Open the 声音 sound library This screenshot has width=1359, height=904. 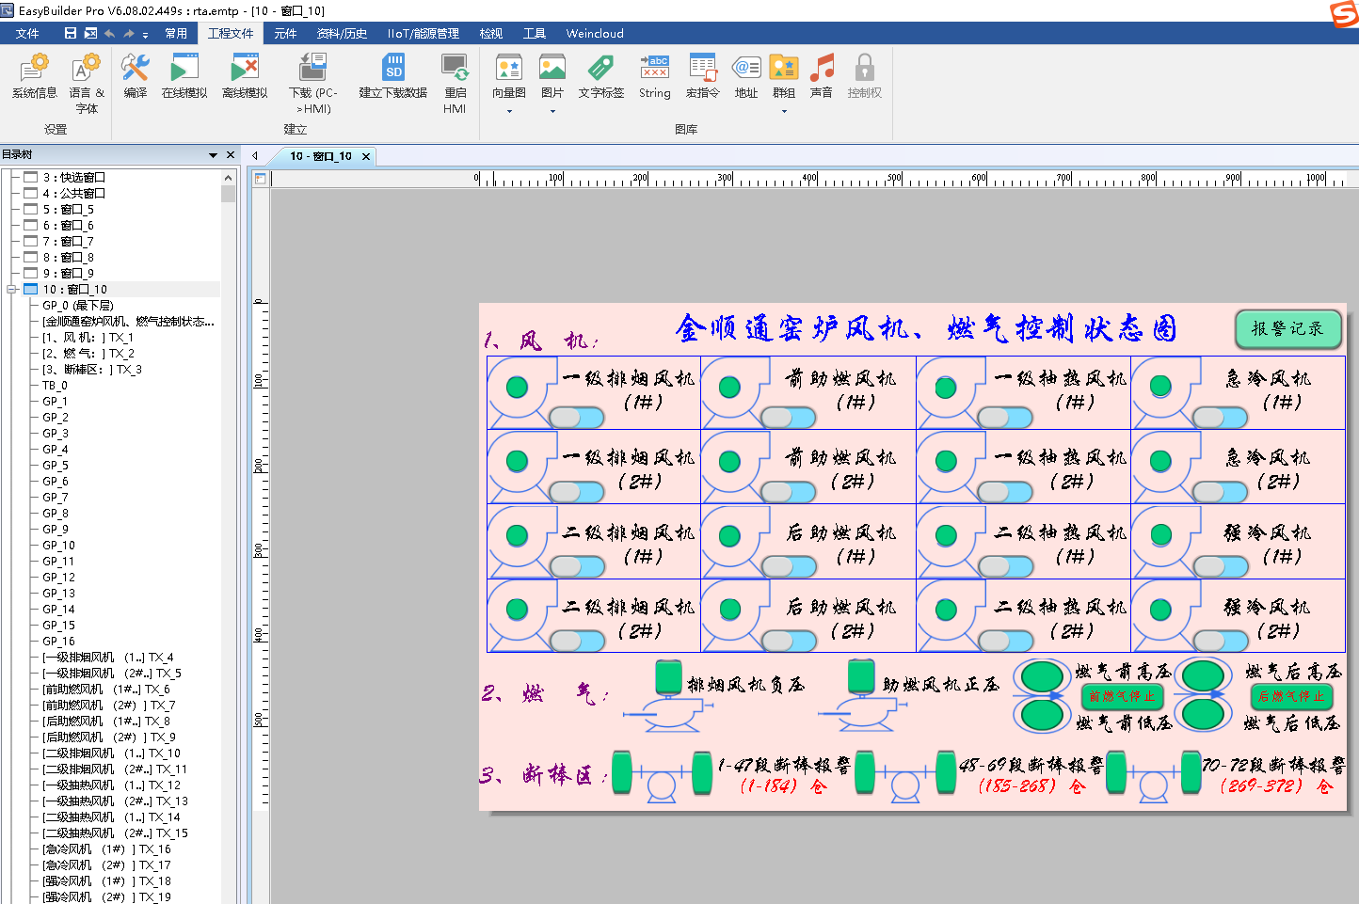822,75
